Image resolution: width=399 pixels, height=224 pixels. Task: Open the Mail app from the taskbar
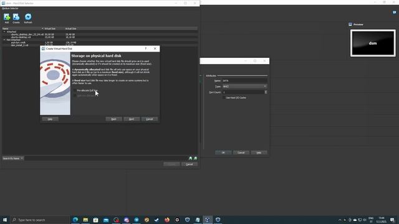(x=106, y=220)
